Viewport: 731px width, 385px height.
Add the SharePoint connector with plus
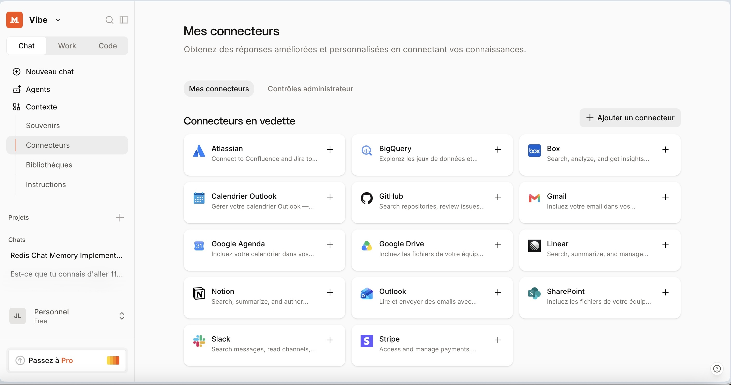click(665, 293)
